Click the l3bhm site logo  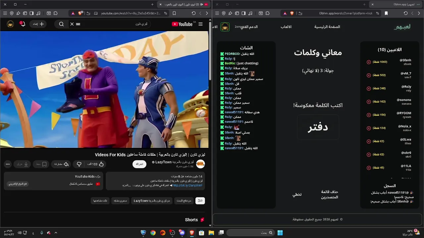(402, 27)
